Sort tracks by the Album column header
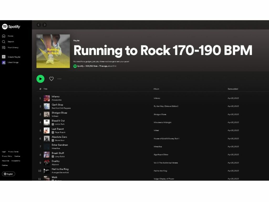Image resolution: width=269 pixels, height=202 pixels. [x=156, y=89]
